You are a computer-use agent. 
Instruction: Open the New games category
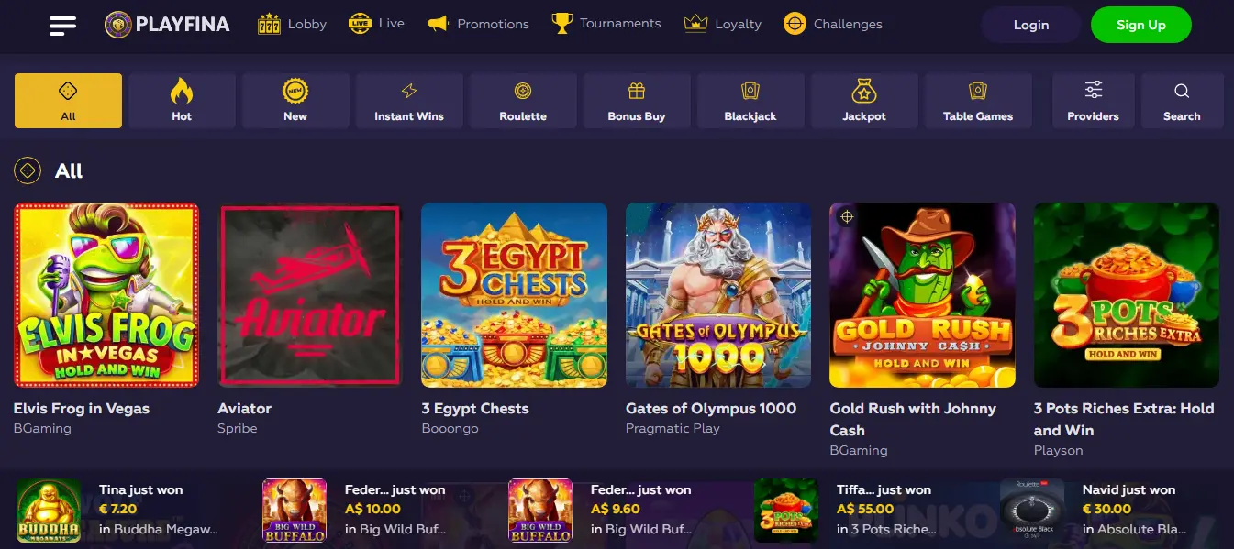coord(295,100)
